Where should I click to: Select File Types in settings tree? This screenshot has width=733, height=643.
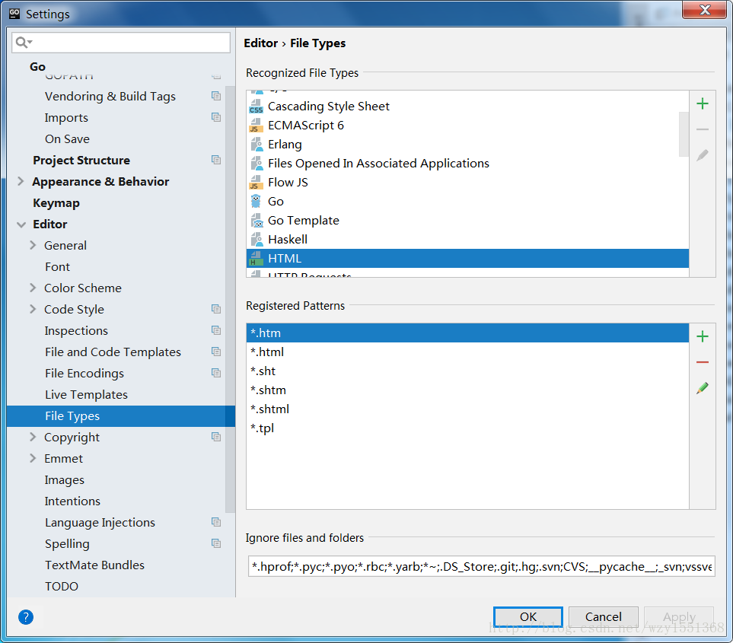tap(120, 416)
